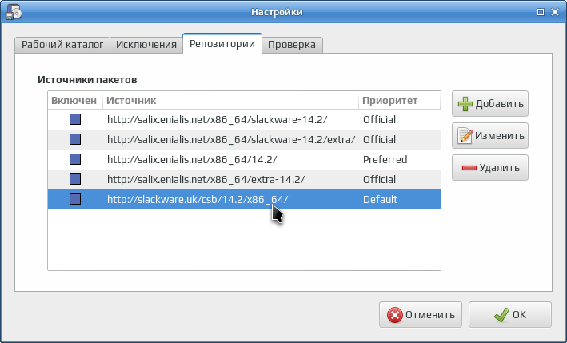Click Official priority of slackware-14.2/extra/ row

point(379,139)
